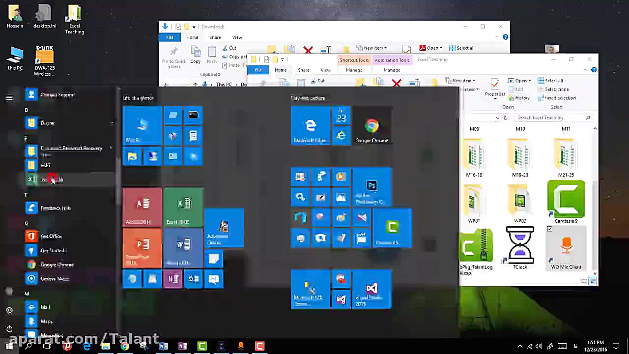Screen dimensions: 629x354
Task: Open the File Explorer small tile
Action: tap(132, 157)
